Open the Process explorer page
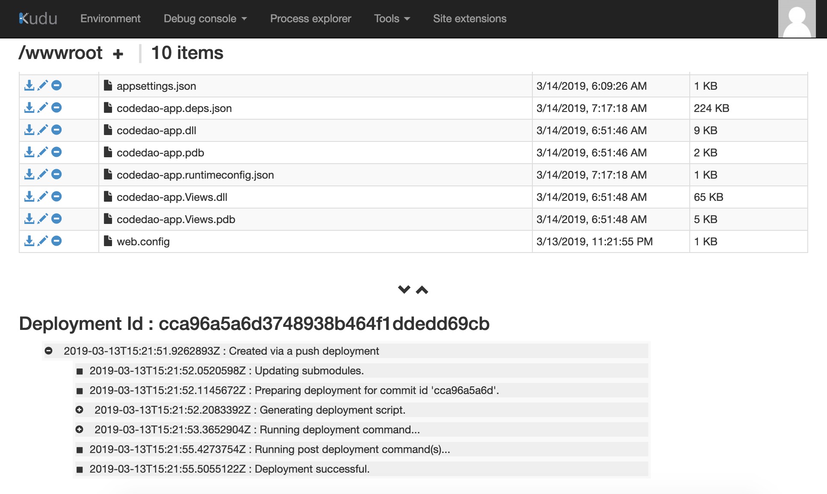Viewport: 827px width, 494px height. (x=310, y=18)
